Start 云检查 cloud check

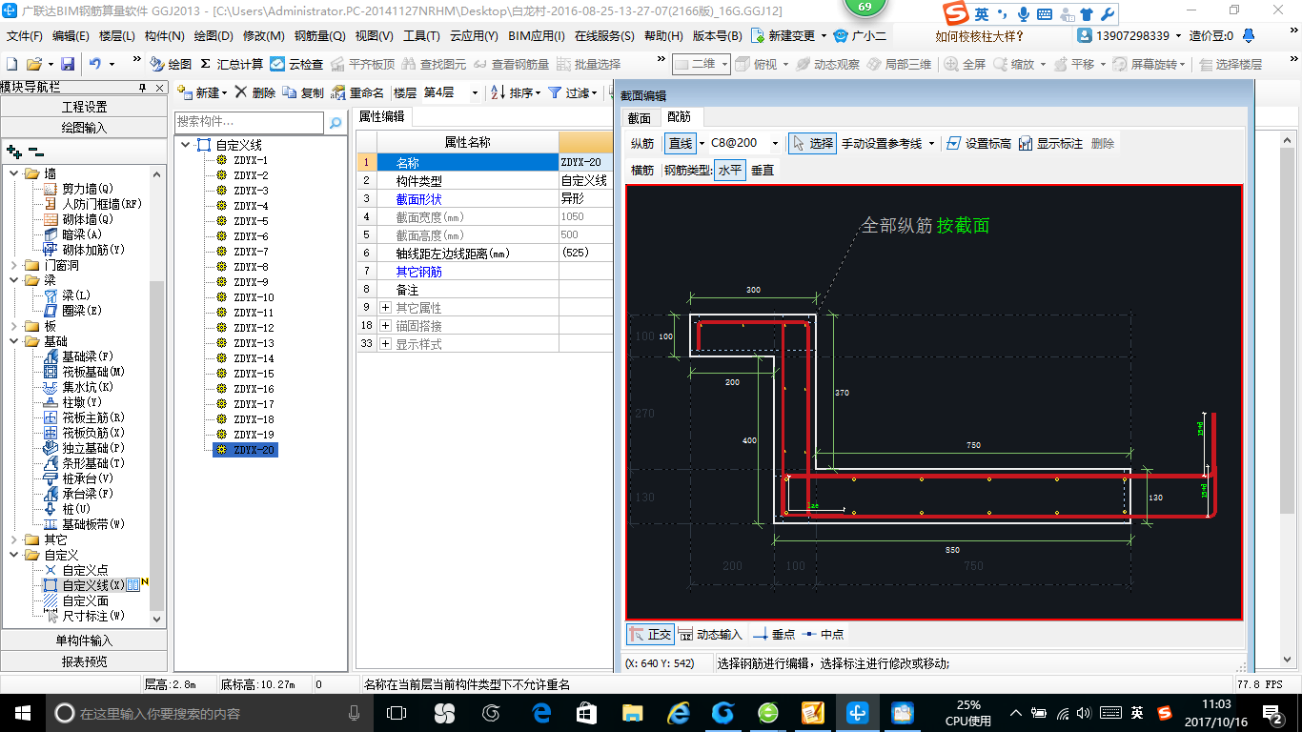coord(296,64)
